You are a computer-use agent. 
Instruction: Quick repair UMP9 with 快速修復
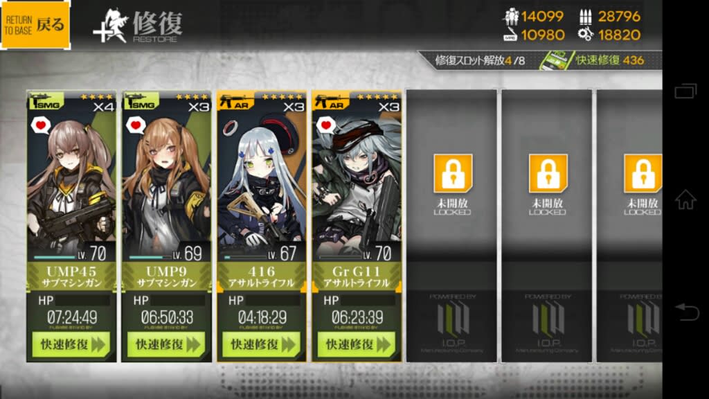166,344
